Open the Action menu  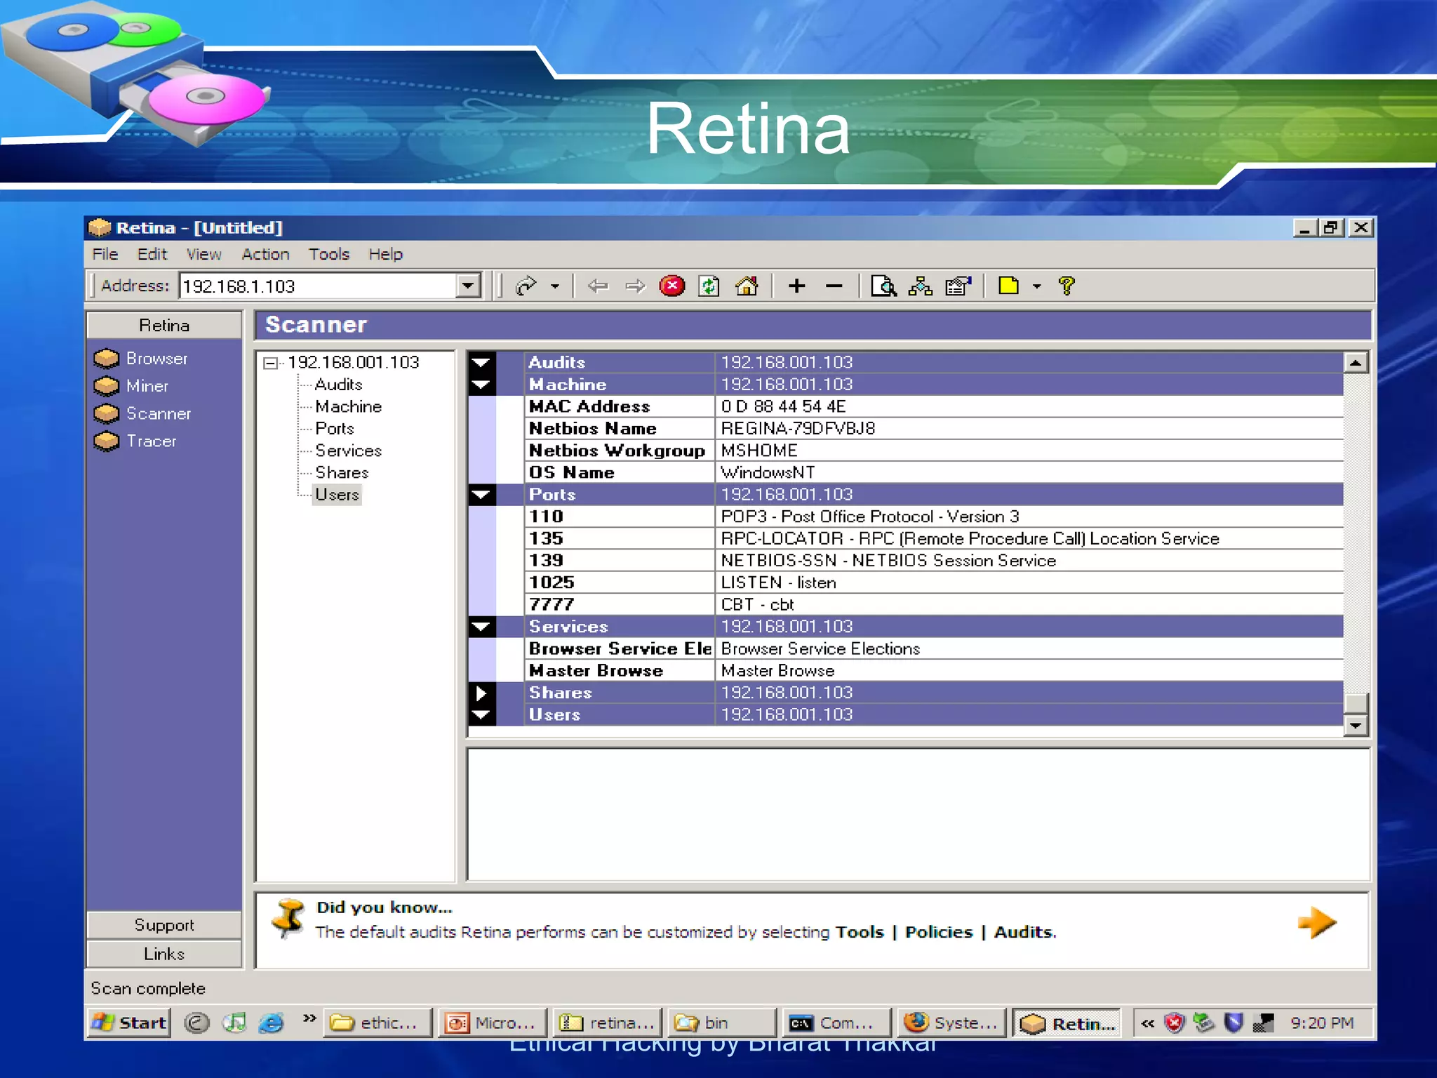coord(265,254)
